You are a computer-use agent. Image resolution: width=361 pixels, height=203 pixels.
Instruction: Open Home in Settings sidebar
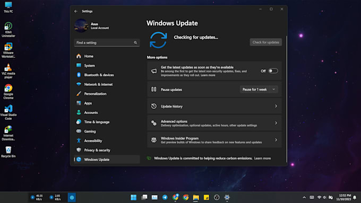click(x=107, y=56)
